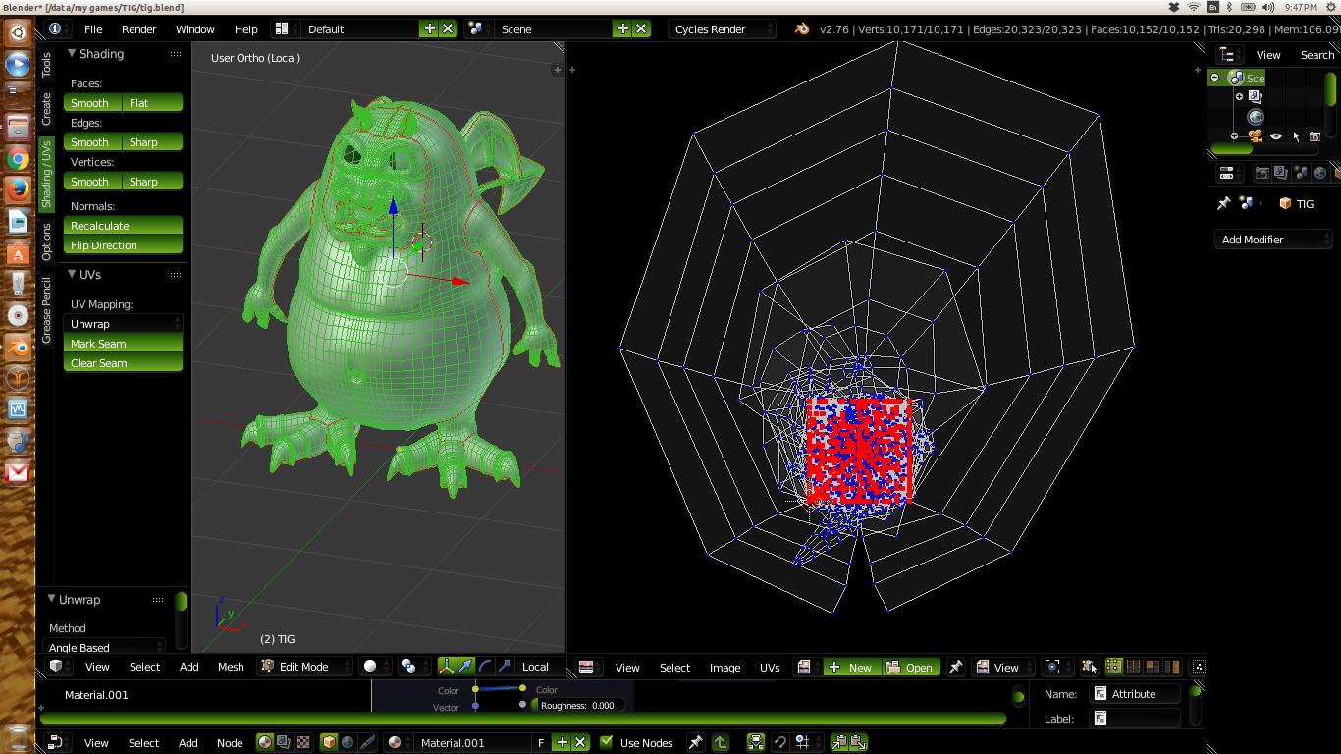
Task: Click Clear Seam button
Action: tap(124, 362)
